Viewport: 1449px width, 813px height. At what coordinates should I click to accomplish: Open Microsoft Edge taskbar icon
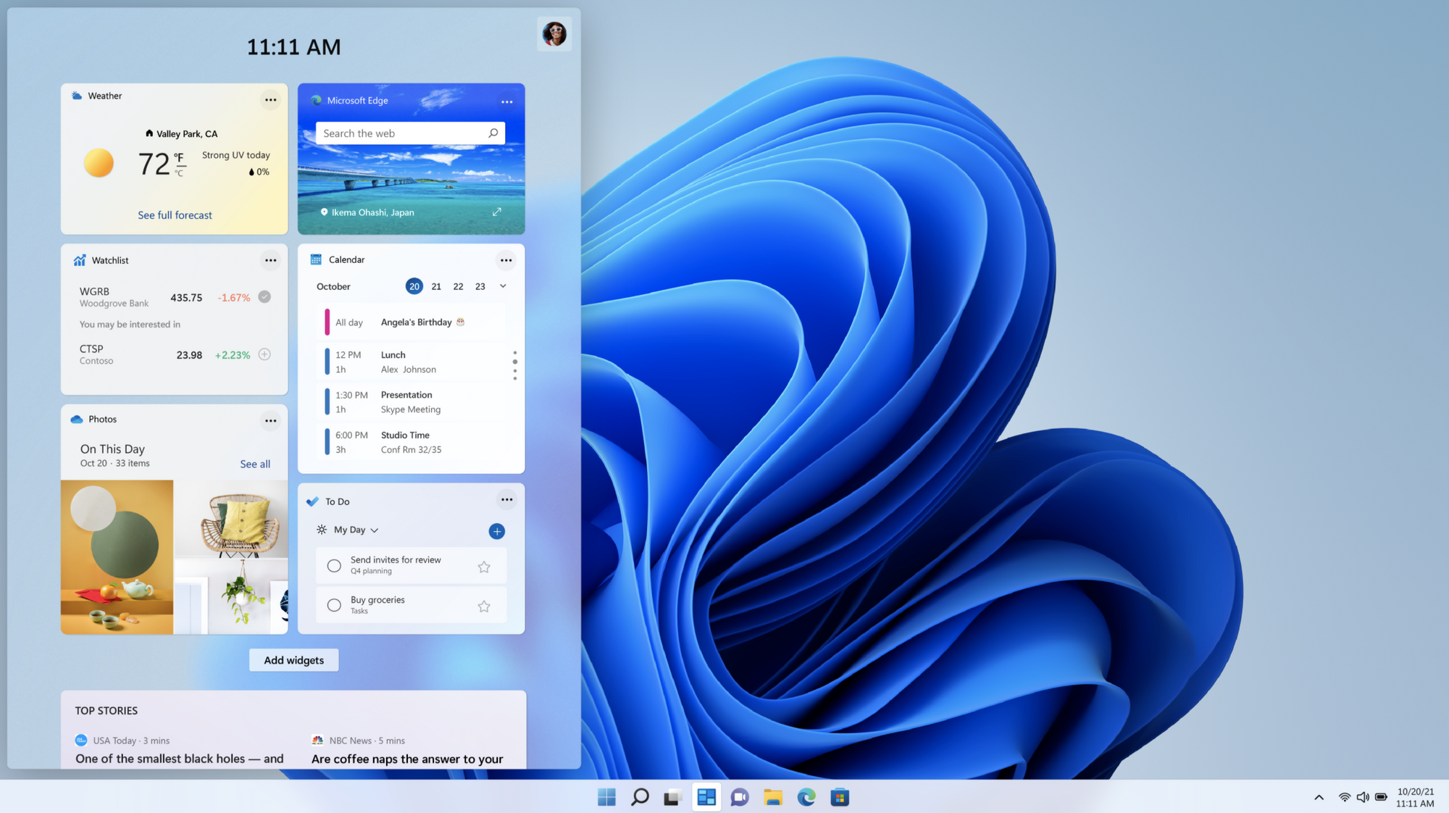(x=807, y=796)
